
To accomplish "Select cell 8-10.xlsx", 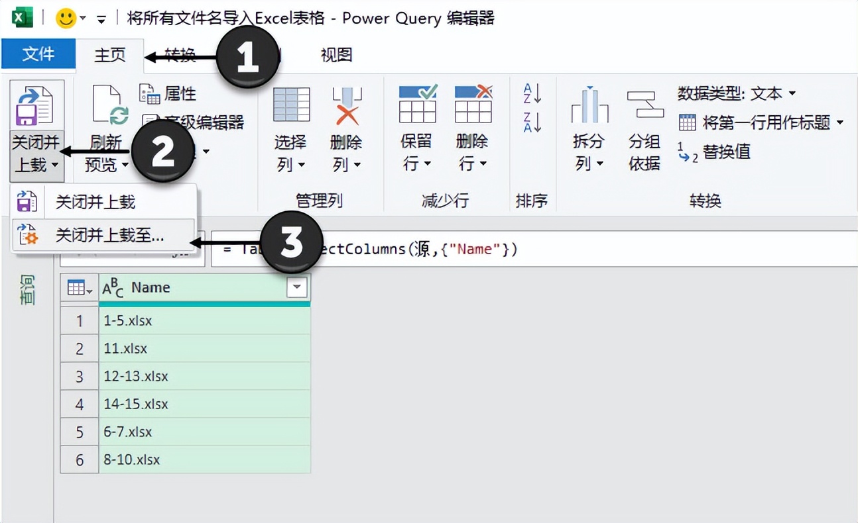I will [x=204, y=459].
